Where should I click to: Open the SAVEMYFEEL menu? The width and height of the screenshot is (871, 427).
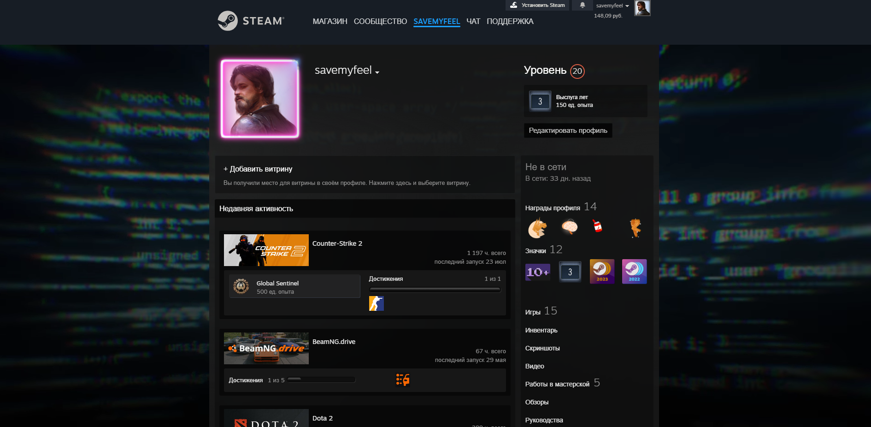pyautogui.click(x=436, y=21)
